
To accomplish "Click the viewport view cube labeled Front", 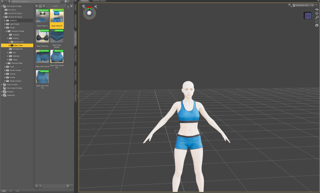I will point(308,16).
